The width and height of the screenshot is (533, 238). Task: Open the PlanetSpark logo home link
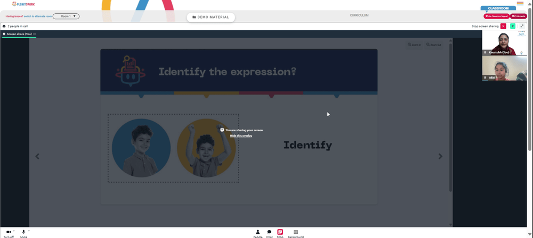(23, 4)
